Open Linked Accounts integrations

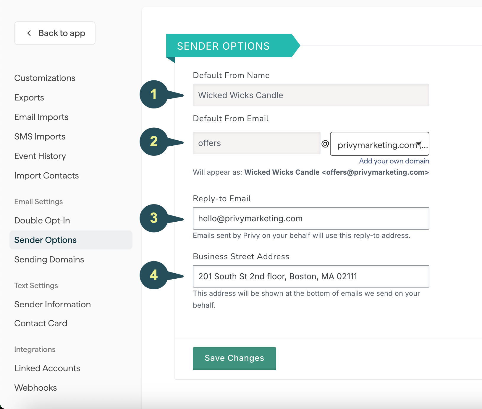(47, 368)
